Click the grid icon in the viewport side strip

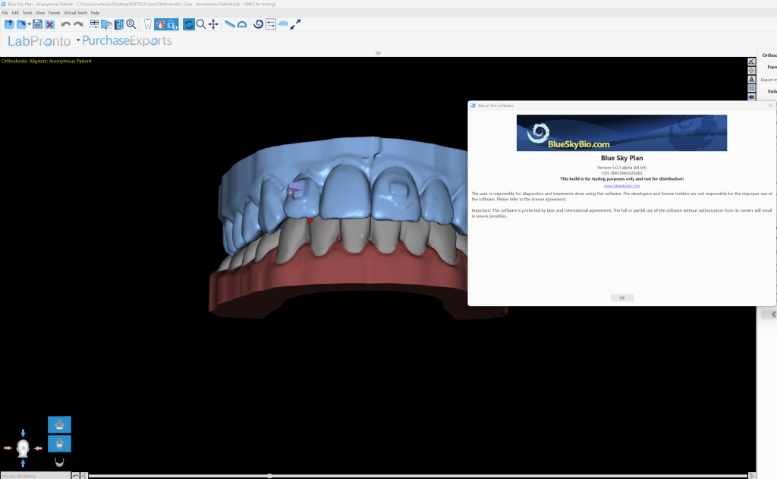pos(751,88)
